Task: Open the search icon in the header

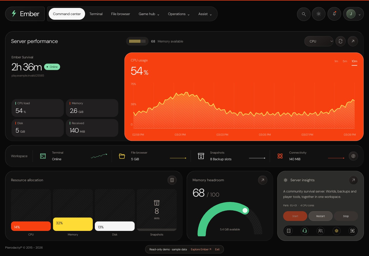Action: [x=304, y=14]
